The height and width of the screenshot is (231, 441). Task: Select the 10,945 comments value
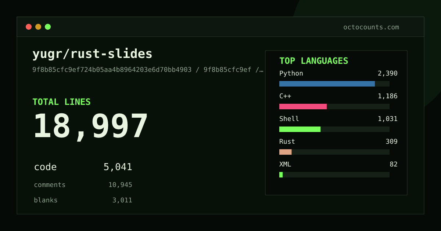pyautogui.click(x=120, y=185)
